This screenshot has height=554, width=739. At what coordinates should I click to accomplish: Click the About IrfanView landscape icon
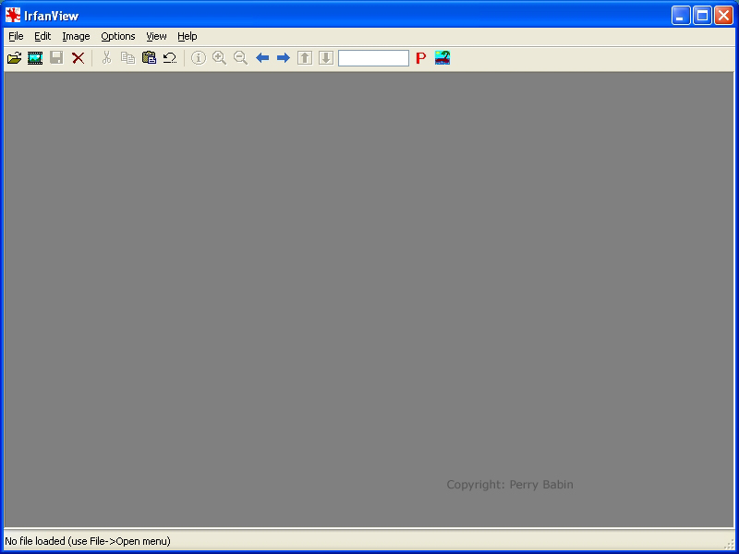(x=442, y=57)
